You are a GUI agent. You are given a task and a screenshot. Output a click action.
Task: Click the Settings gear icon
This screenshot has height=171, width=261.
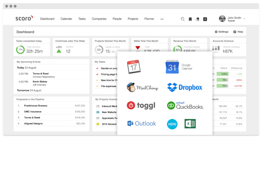coord(216,32)
